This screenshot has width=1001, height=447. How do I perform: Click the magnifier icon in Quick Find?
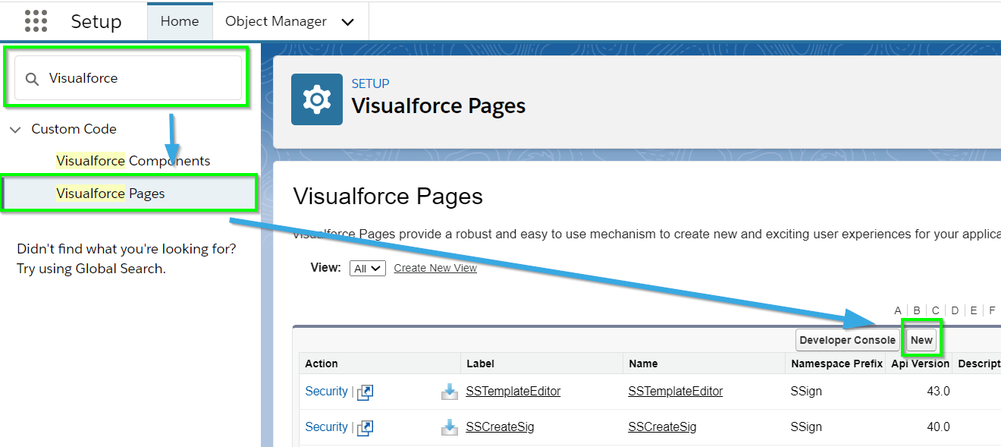[32, 79]
